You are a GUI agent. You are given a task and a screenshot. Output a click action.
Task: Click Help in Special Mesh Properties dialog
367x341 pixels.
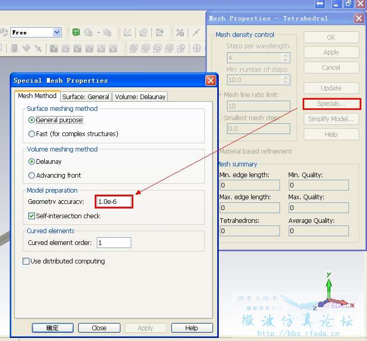tap(191, 328)
